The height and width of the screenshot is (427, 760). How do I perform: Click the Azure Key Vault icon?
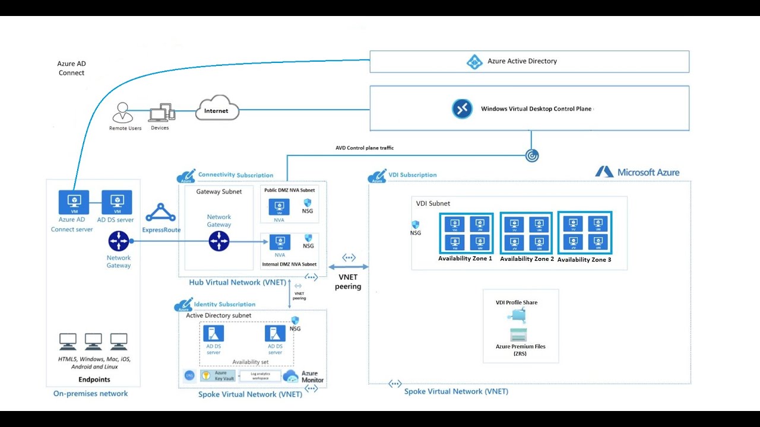(x=205, y=375)
